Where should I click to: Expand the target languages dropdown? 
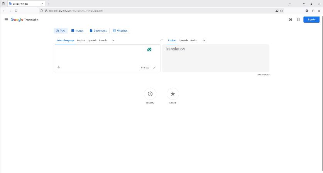[204, 40]
